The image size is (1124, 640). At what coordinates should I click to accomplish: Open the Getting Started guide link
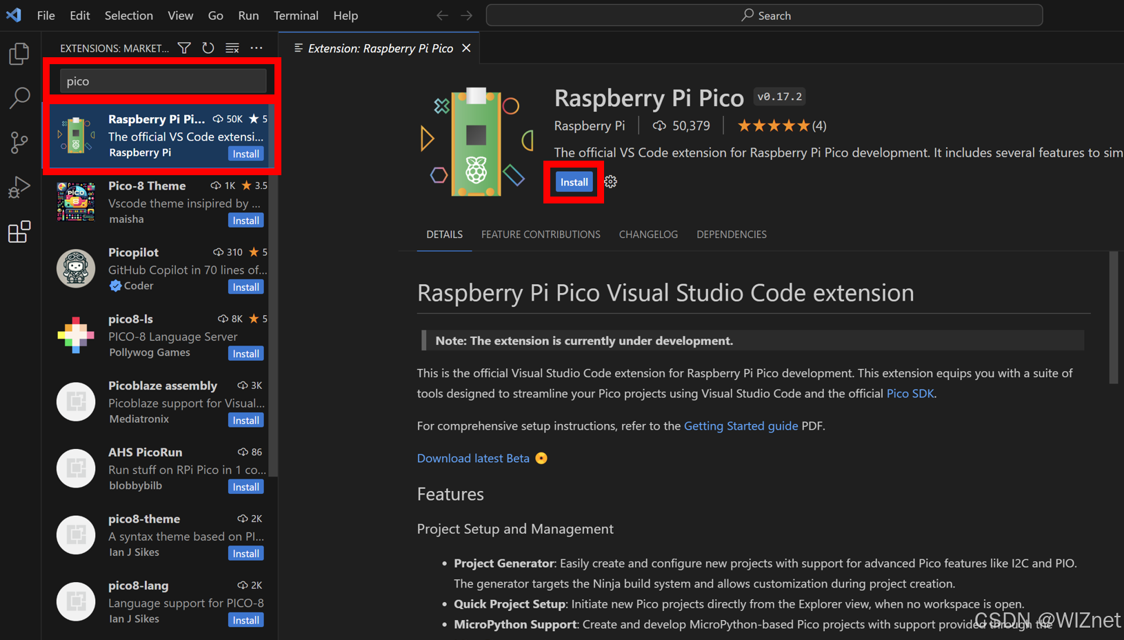pyautogui.click(x=741, y=426)
